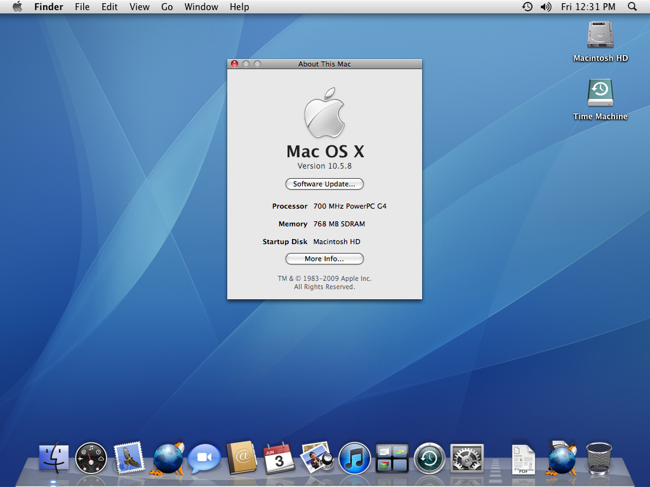This screenshot has width=650, height=487.
Task: Minimize the About This Mac window
Action: (246, 64)
